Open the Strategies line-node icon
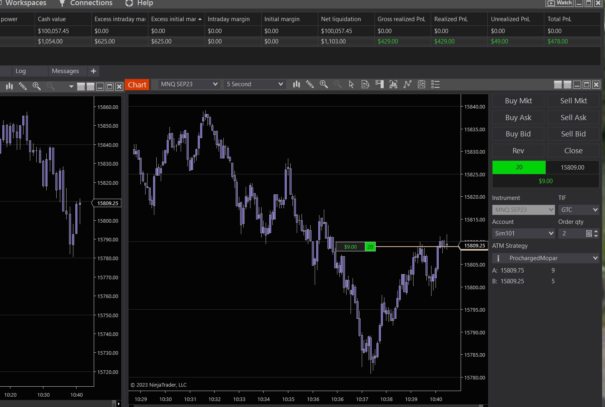Viewport: 605px width, 407px height. tap(407, 84)
